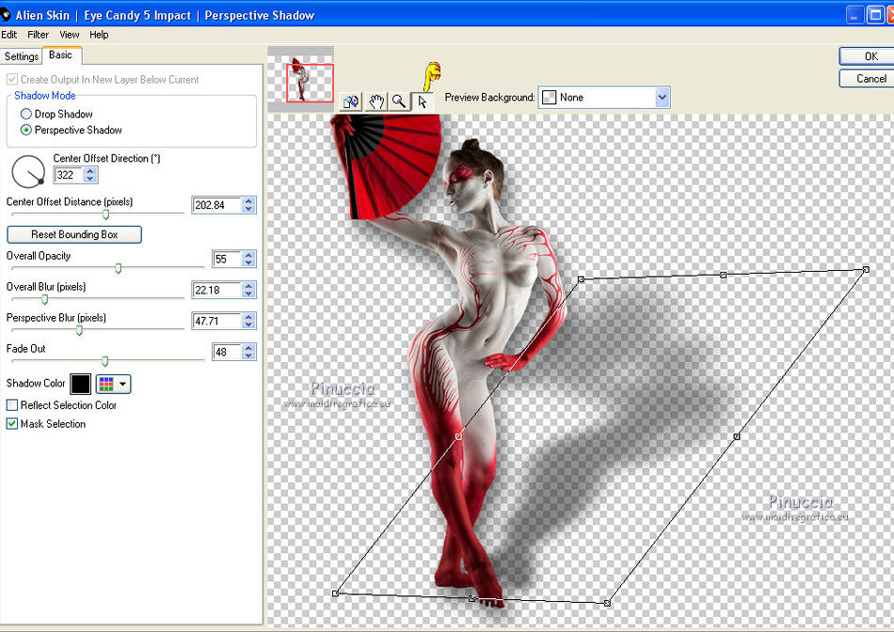Toggle the Mask Selection checkbox
This screenshot has width=894, height=632.
(x=12, y=424)
